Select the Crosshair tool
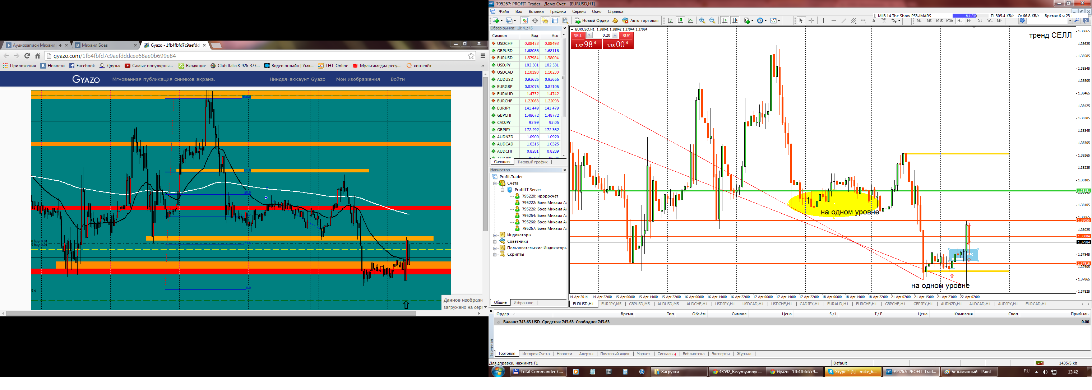 point(811,21)
